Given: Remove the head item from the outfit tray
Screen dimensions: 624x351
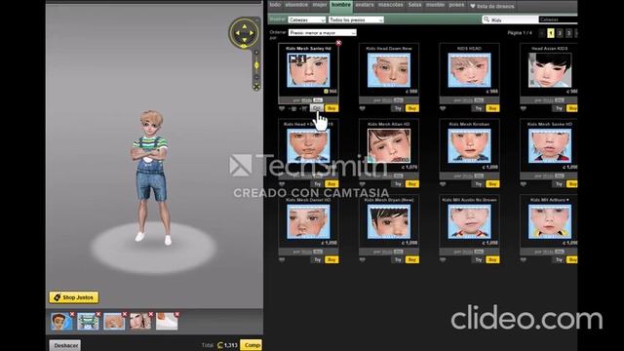Looking at the screenshot, I should click(x=125, y=314).
